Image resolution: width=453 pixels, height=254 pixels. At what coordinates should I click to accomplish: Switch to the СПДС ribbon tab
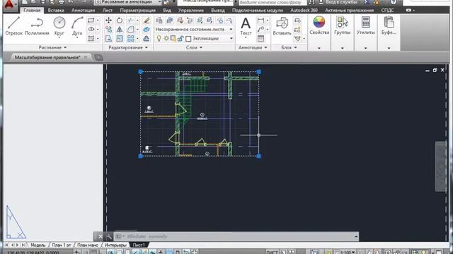(x=387, y=10)
